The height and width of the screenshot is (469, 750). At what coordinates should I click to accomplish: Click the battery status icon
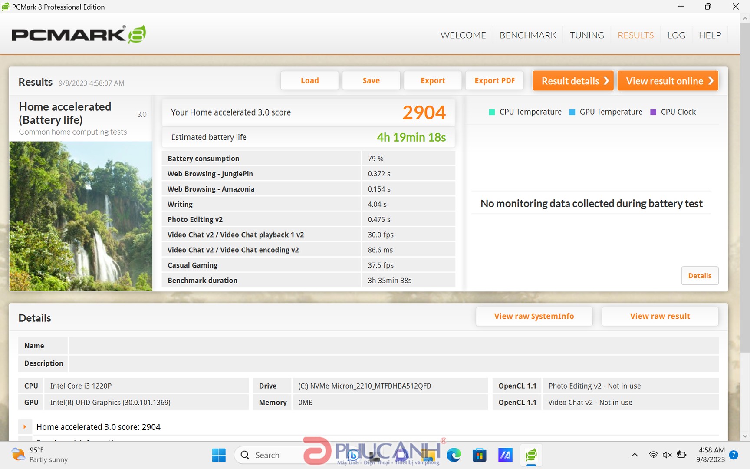point(681,455)
